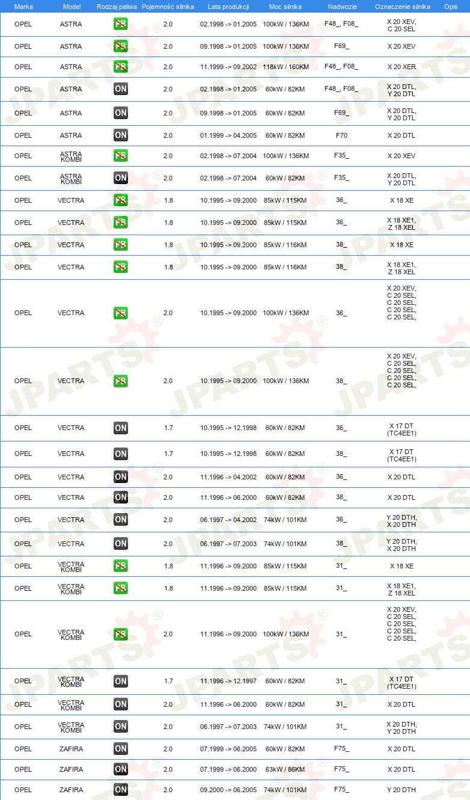The width and height of the screenshot is (470, 800).
Task: Click PB icon in VECTRA KOMBI 1.8 X 18 XE row
Action: (x=121, y=566)
